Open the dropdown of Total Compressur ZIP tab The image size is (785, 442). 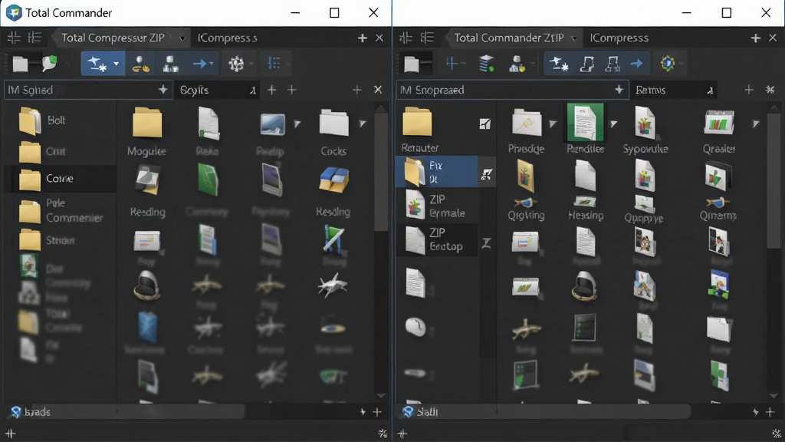pyautogui.click(x=182, y=38)
